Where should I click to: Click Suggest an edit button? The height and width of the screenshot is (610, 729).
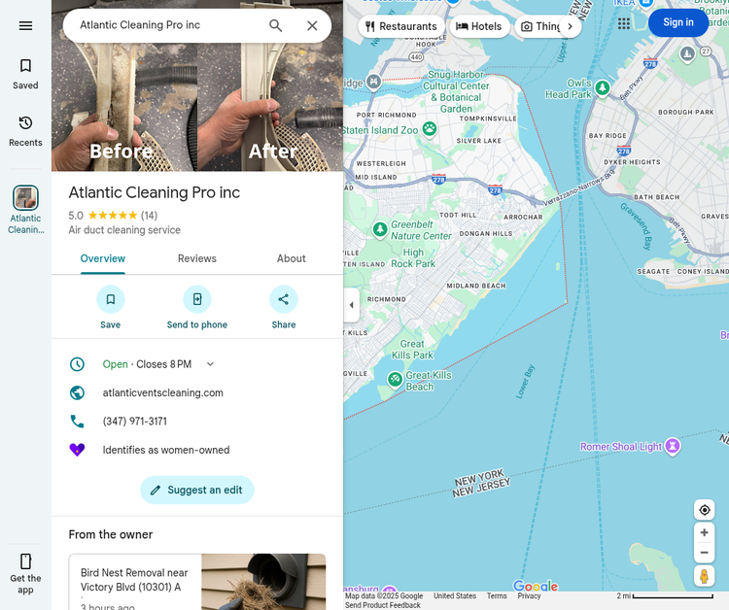(x=197, y=491)
